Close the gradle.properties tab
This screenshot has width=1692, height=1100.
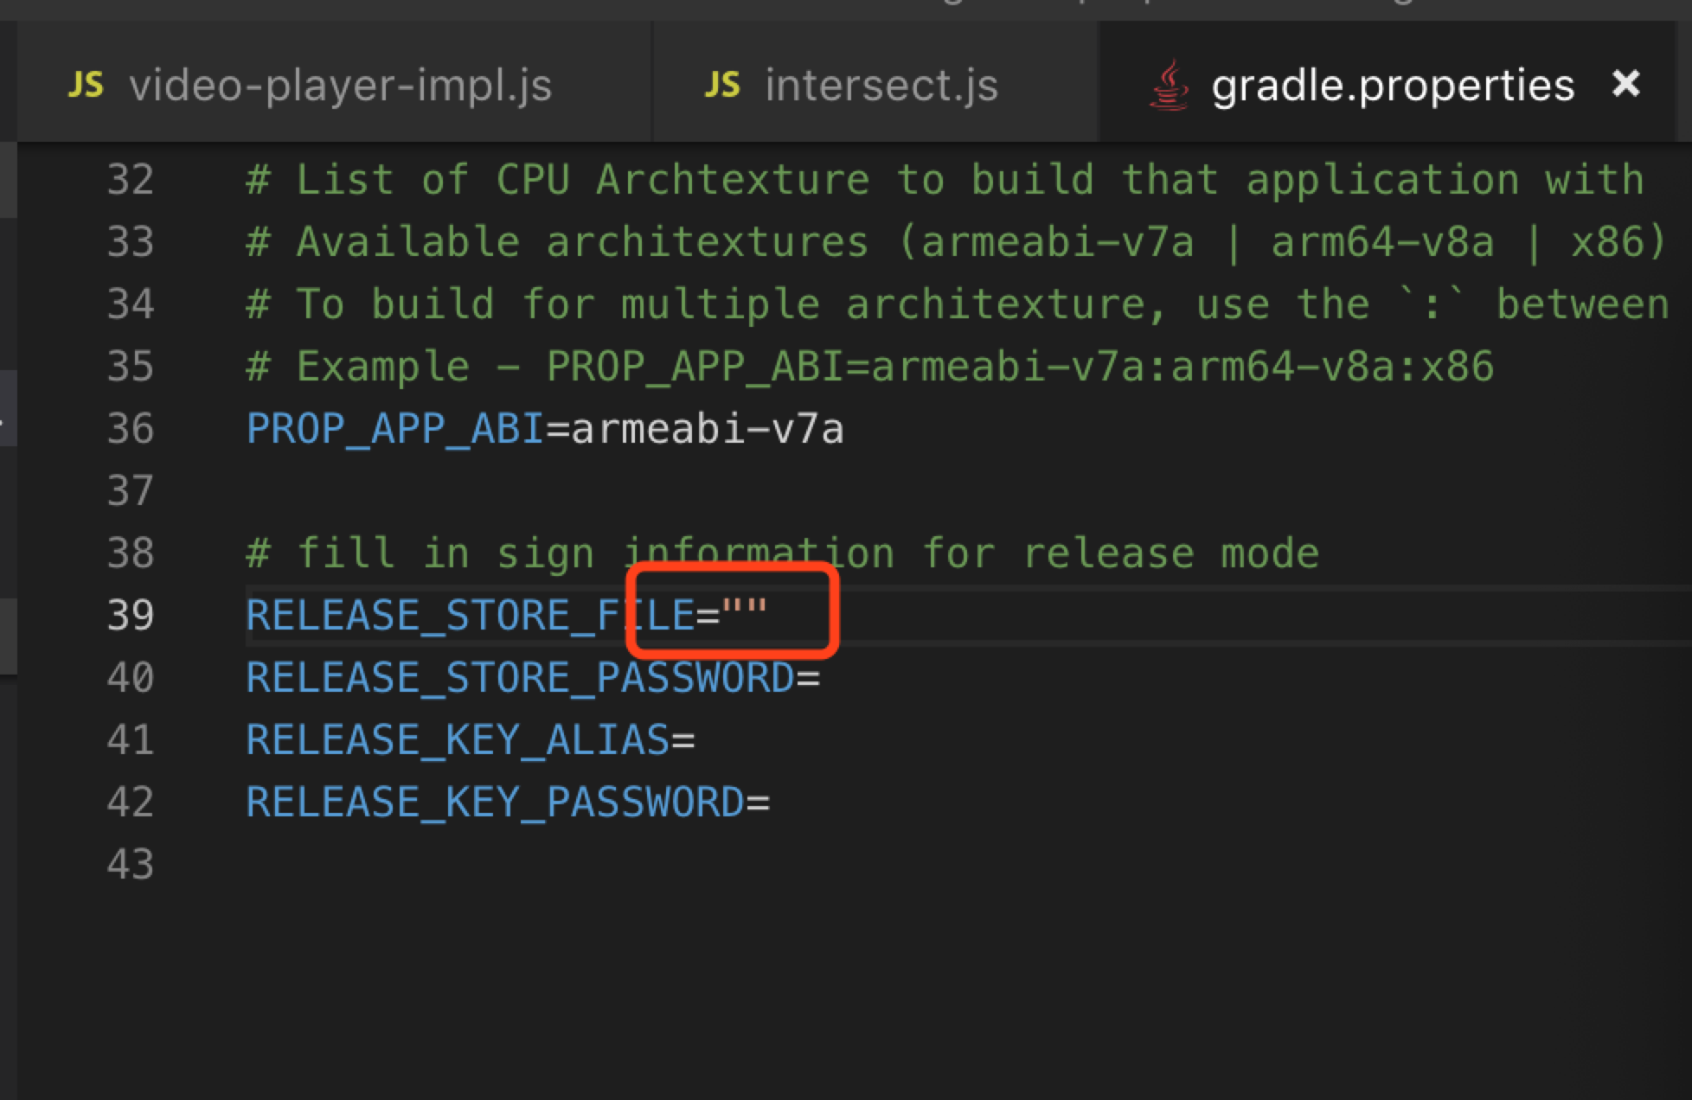click(x=1627, y=83)
